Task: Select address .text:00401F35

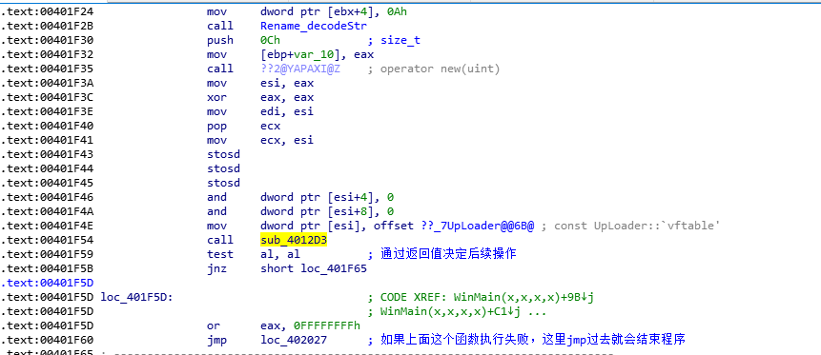Action: pos(47,69)
